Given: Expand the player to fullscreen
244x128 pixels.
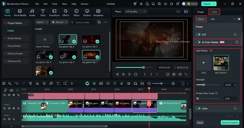Looking at the screenshot, I should [x=186, y=74].
